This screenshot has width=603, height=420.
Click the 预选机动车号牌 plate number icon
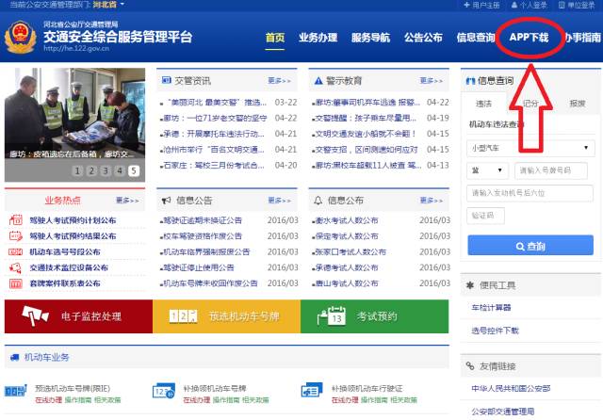182,316
